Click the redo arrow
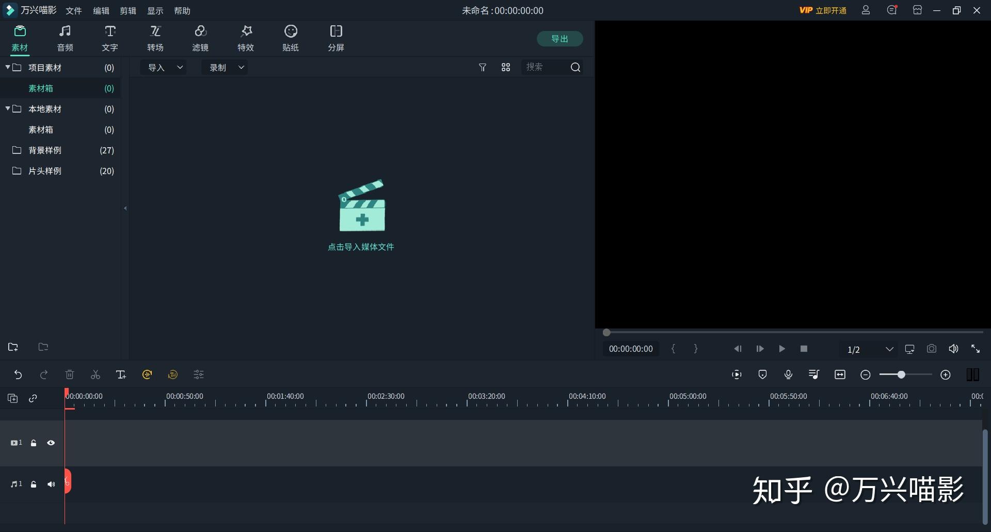This screenshot has height=532, width=991. point(44,374)
